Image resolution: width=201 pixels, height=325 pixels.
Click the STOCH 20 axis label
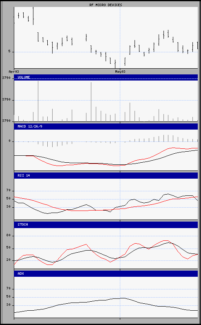(x=8, y=260)
